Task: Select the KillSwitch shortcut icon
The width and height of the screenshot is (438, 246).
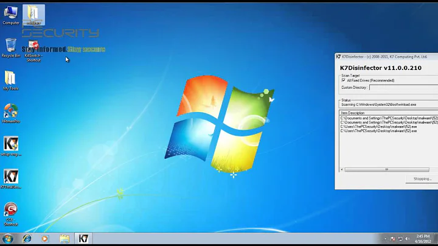Action: point(33,51)
